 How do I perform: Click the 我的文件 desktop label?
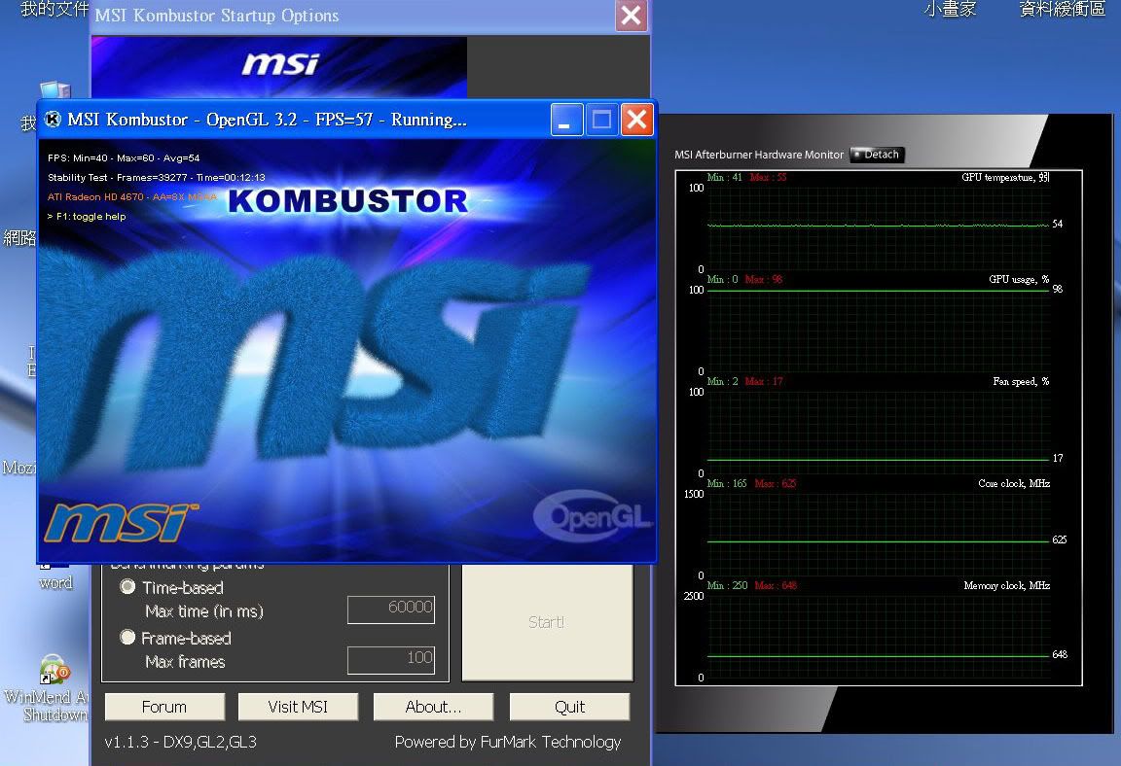tap(54, 9)
